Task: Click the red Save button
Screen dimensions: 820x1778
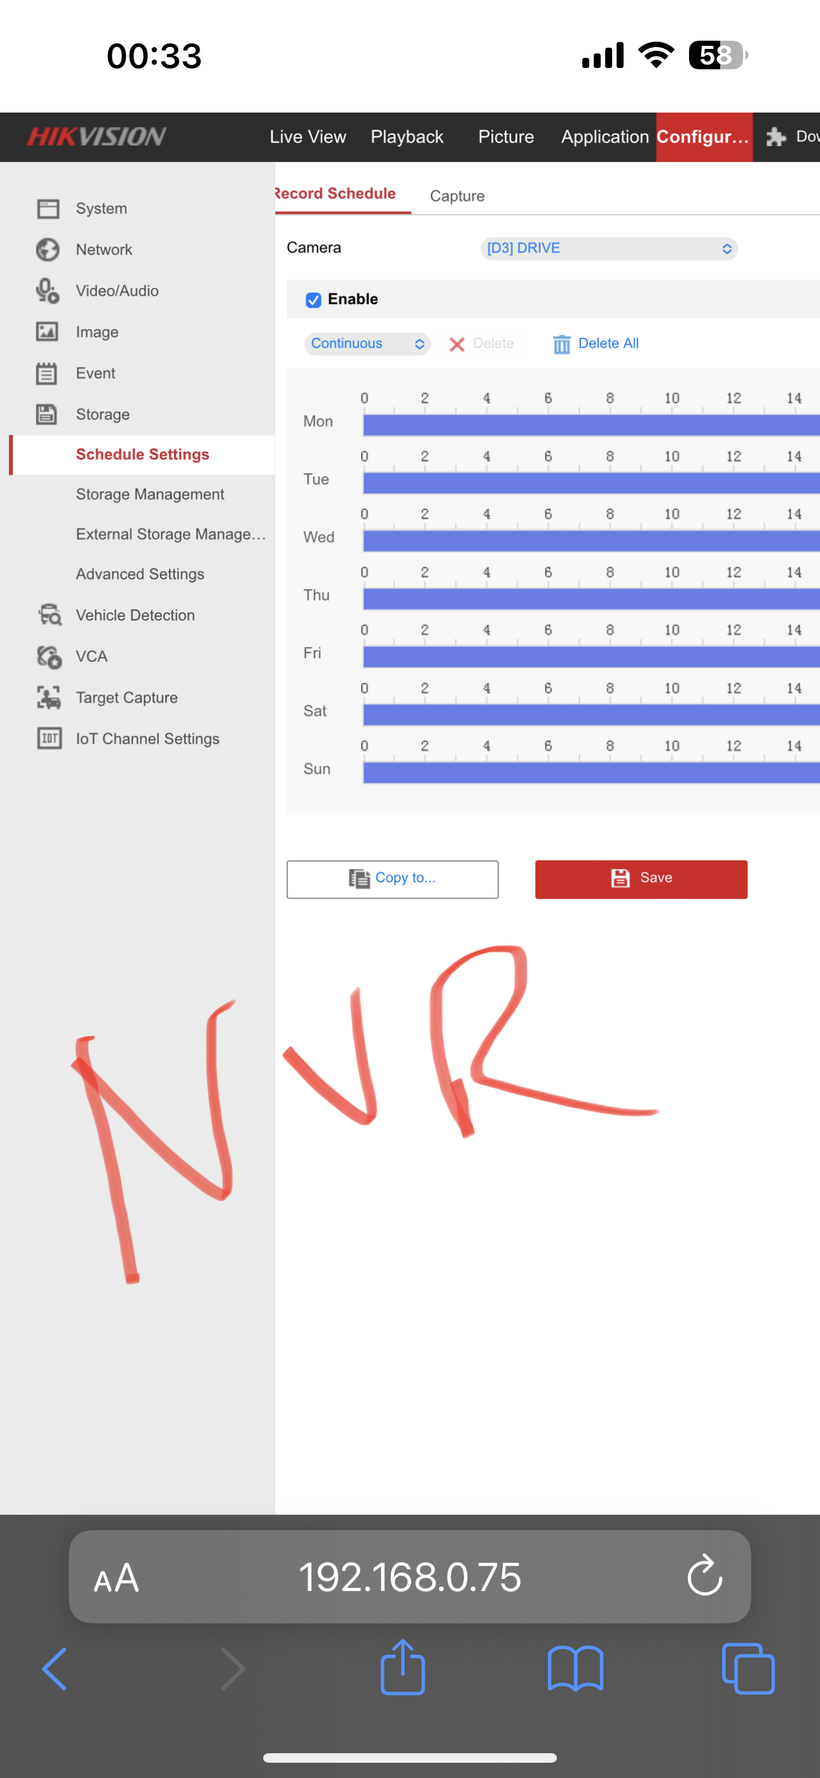Action: (641, 879)
